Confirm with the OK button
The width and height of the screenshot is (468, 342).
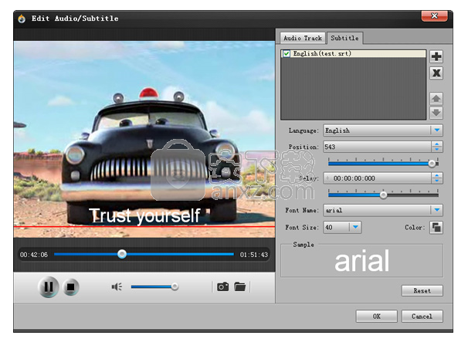pos(377,317)
